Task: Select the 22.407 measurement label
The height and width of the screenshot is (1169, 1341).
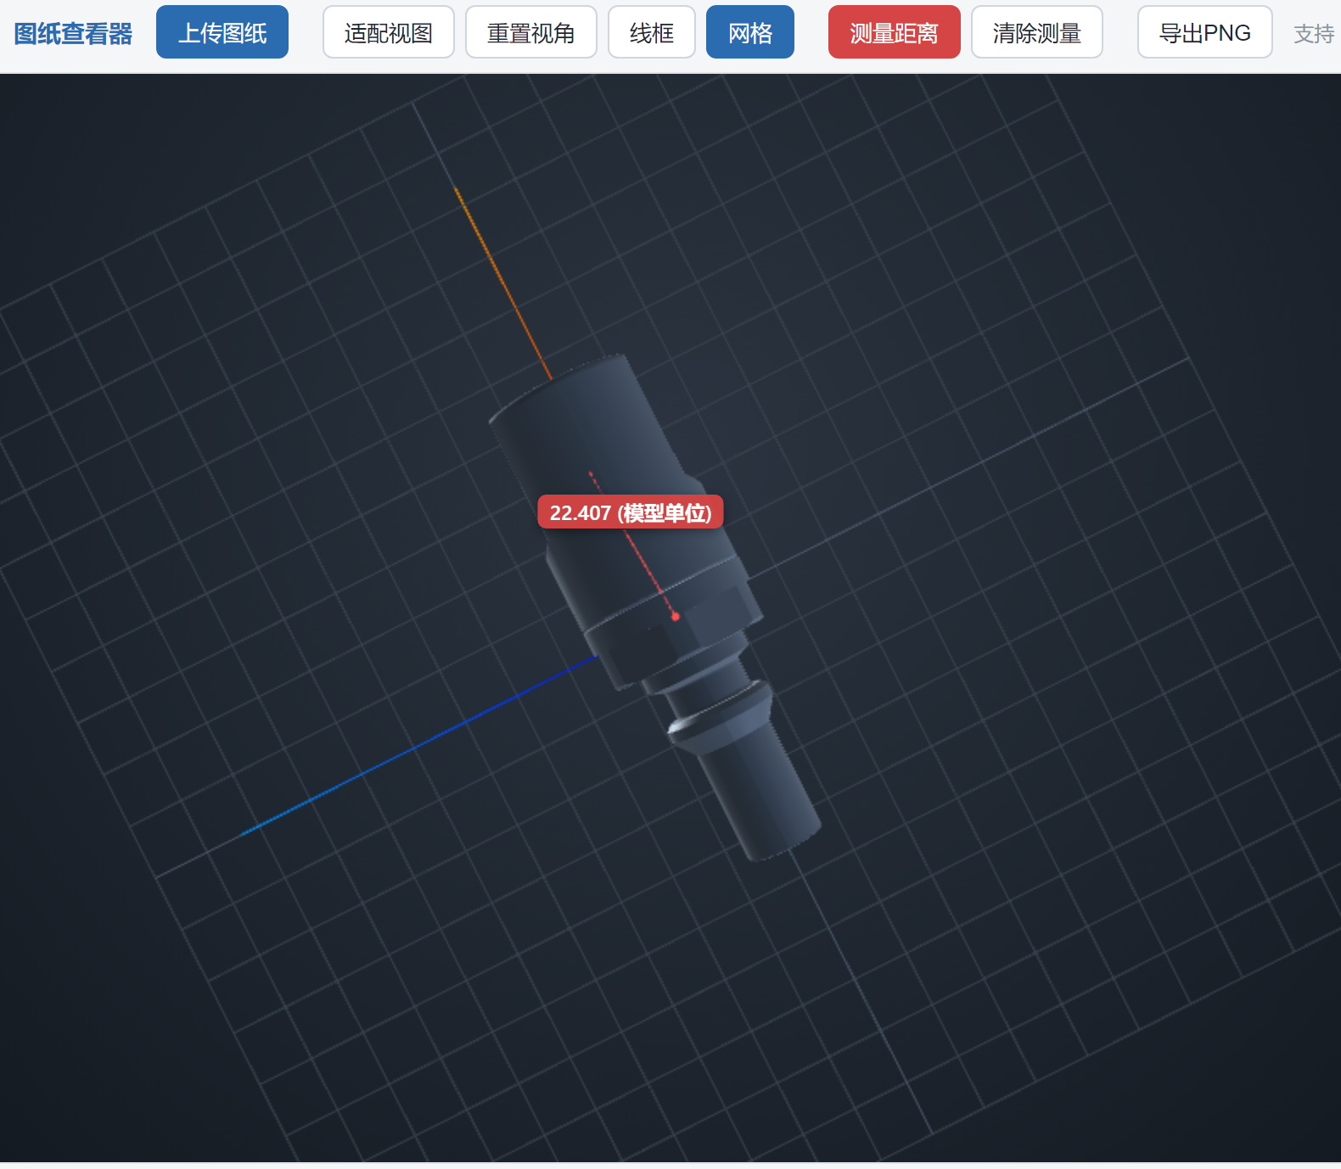Action: pos(631,512)
